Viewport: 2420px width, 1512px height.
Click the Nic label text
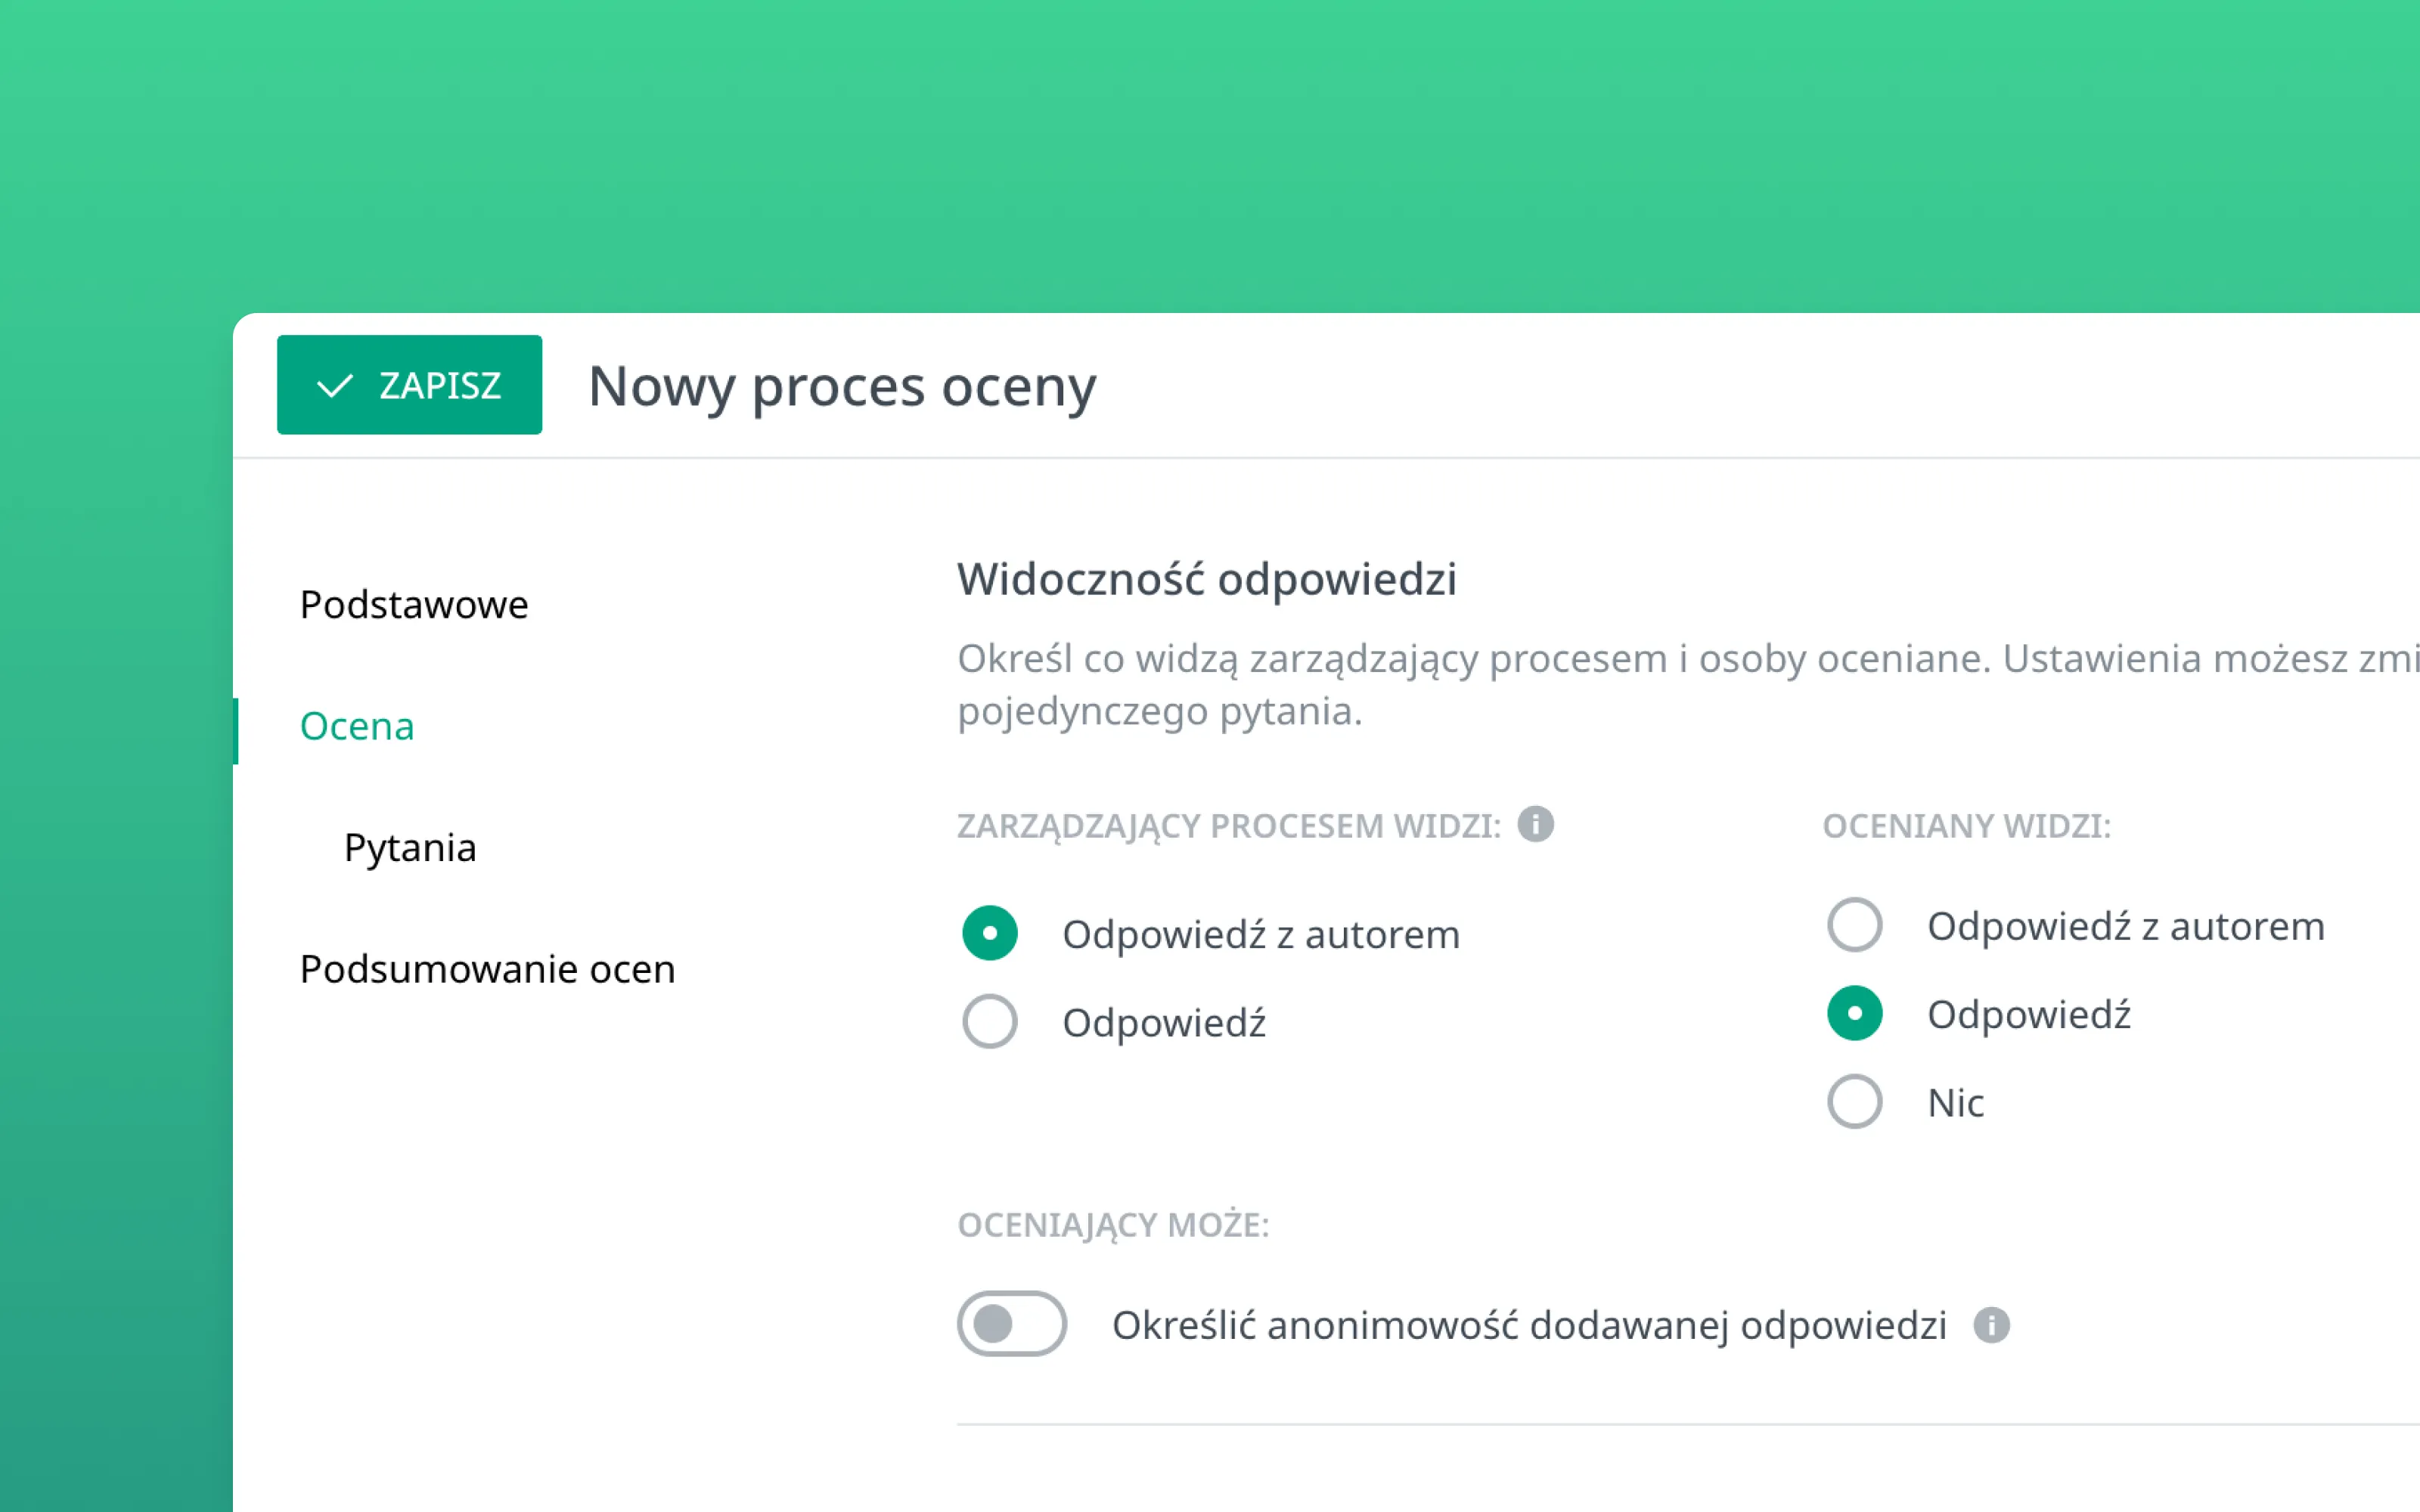tap(1955, 1103)
